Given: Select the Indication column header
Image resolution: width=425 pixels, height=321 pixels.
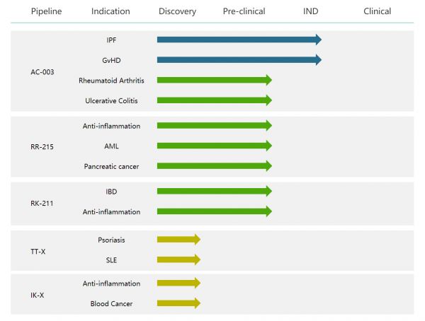Looking at the screenshot, I should 110,11.
